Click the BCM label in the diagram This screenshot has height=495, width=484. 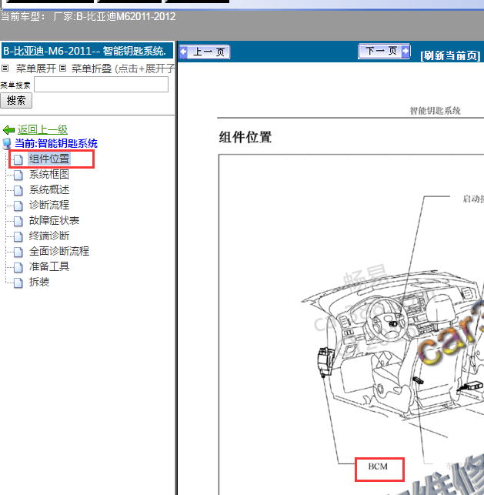[378, 467]
